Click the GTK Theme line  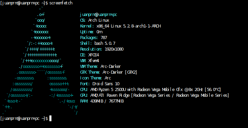[x=108, y=72]
